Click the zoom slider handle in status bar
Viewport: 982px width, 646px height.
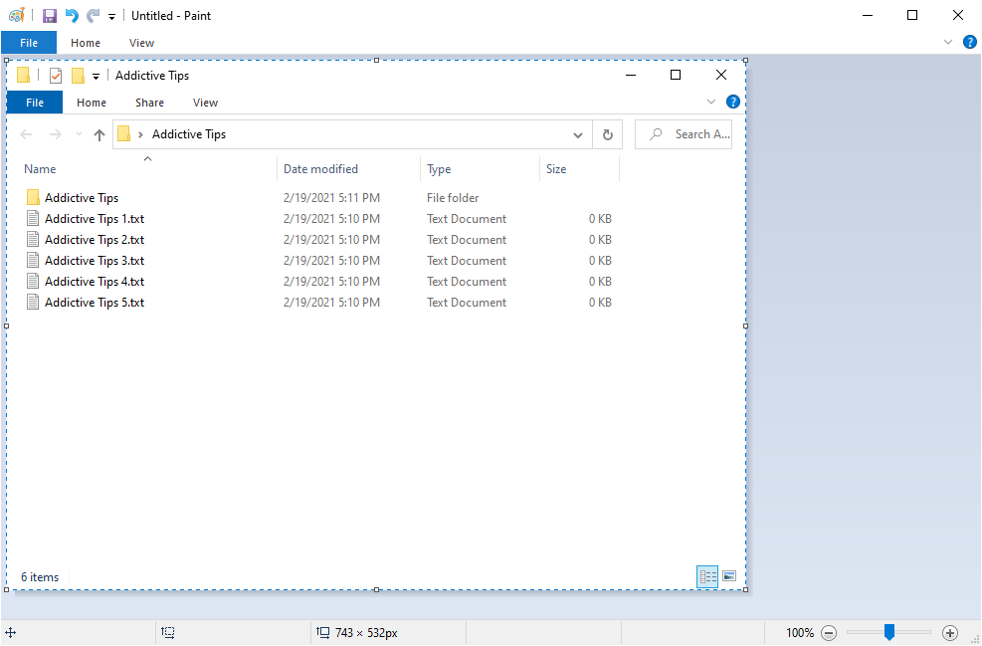pos(888,632)
